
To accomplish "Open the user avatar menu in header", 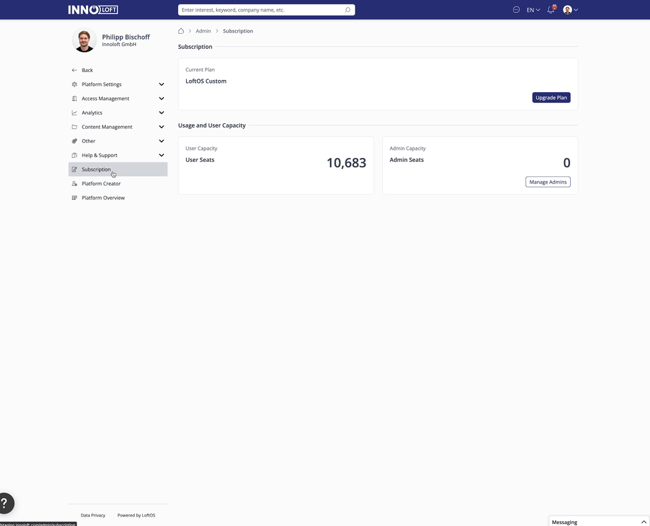I will pos(570,10).
